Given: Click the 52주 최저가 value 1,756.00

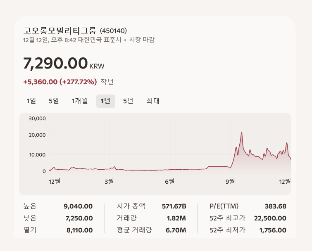Looking at the screenshot, I should [273, 230].
